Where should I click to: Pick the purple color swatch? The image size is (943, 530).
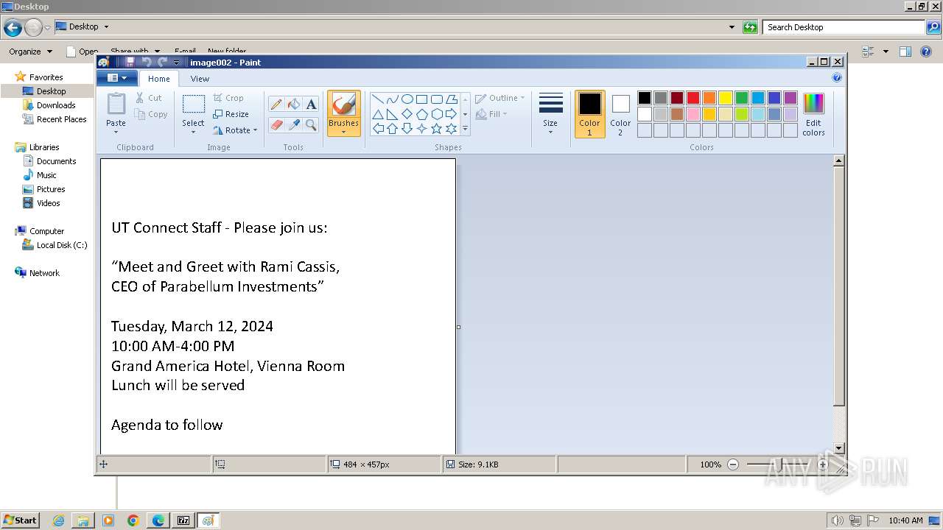pos(790,98)
